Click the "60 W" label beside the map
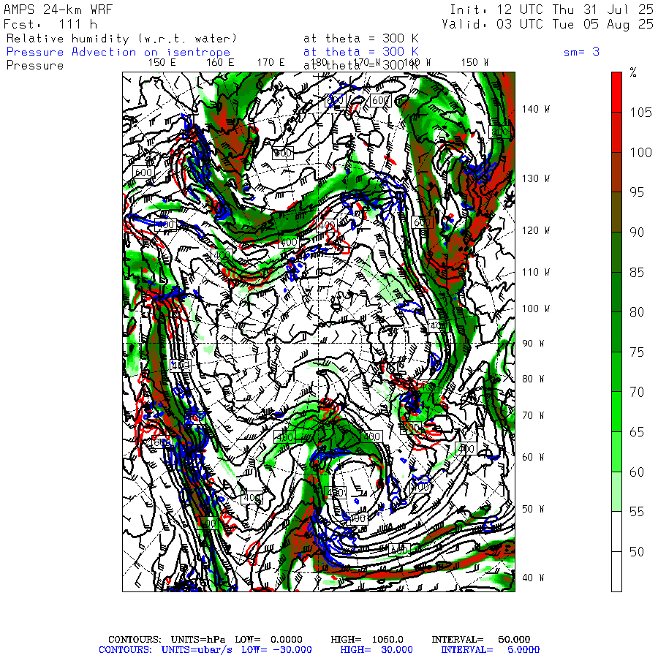 tap(533, 456)
